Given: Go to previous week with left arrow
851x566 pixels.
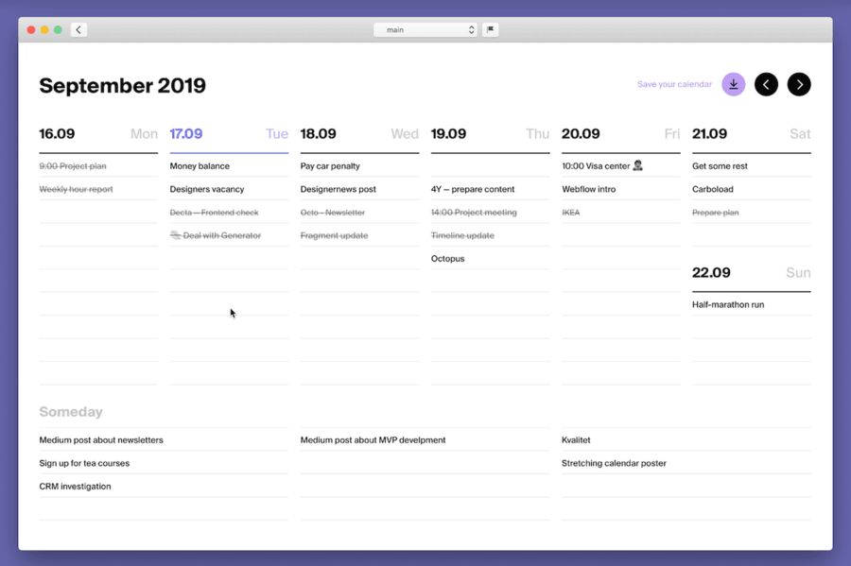Looking at the screenshot, I should click(766, 85).
